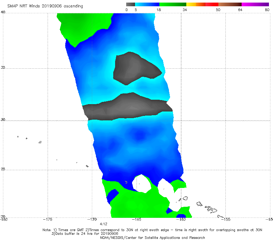Click the longitude label '-165'
The width and height of the screenshot is (273, 240).
coord(136,219)
